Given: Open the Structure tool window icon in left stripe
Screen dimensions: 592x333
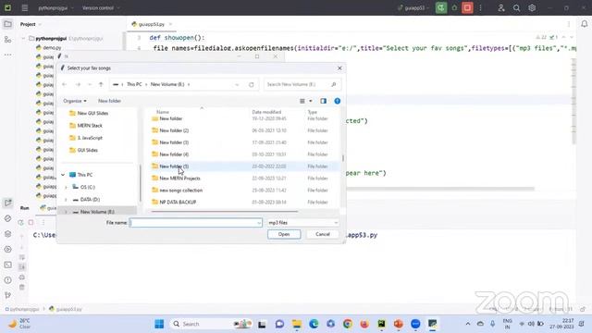Looking at the screenshot, I should (x=7, y=39).
